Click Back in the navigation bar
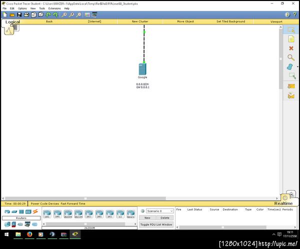This screenshot has width=300, height=249. (49, 21)
